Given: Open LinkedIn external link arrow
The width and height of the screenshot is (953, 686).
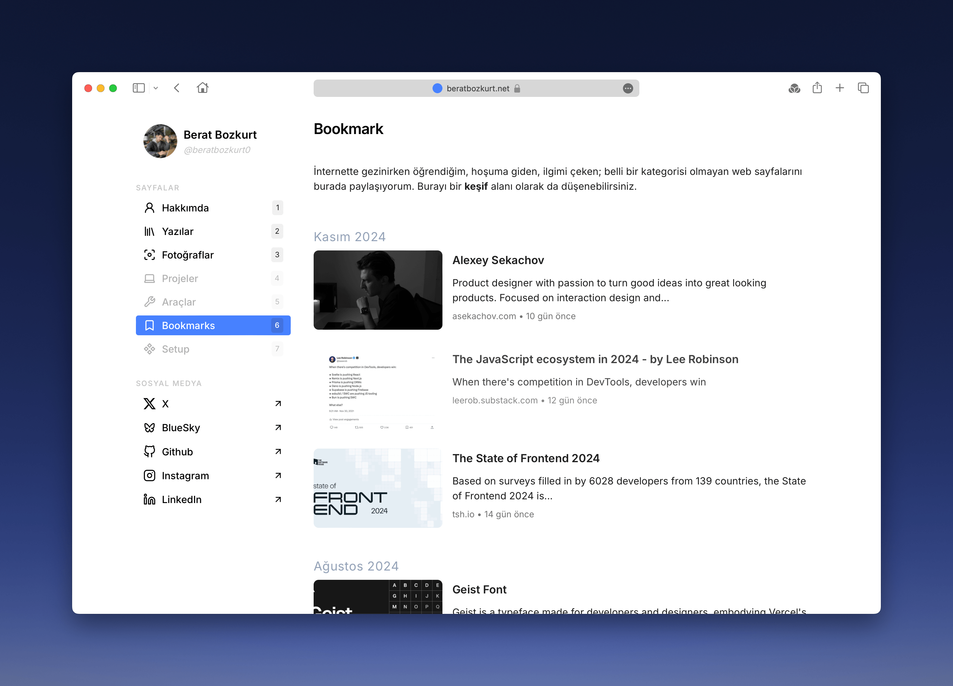Looking at the screenshot, I should click(278, 499).
